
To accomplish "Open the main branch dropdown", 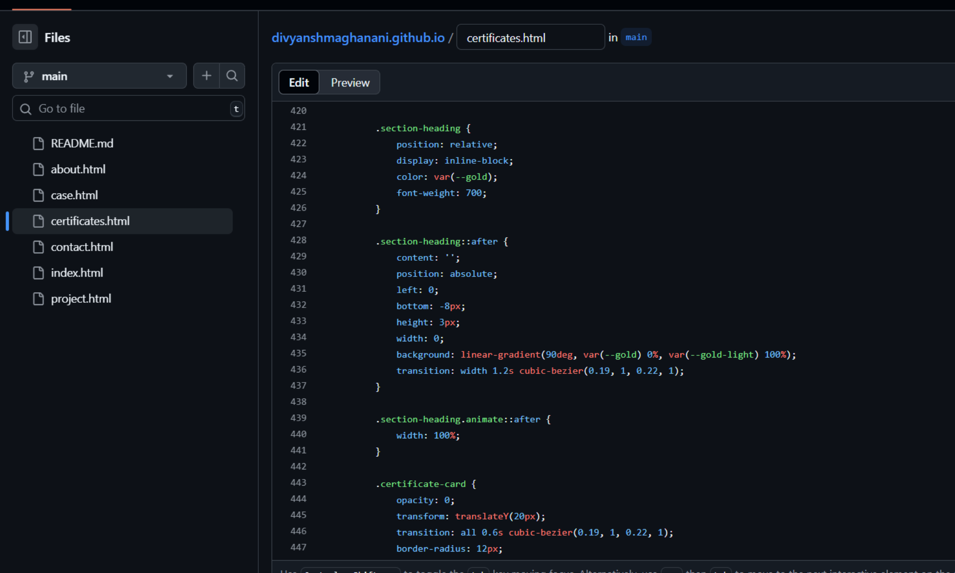I will coord(99,76).
